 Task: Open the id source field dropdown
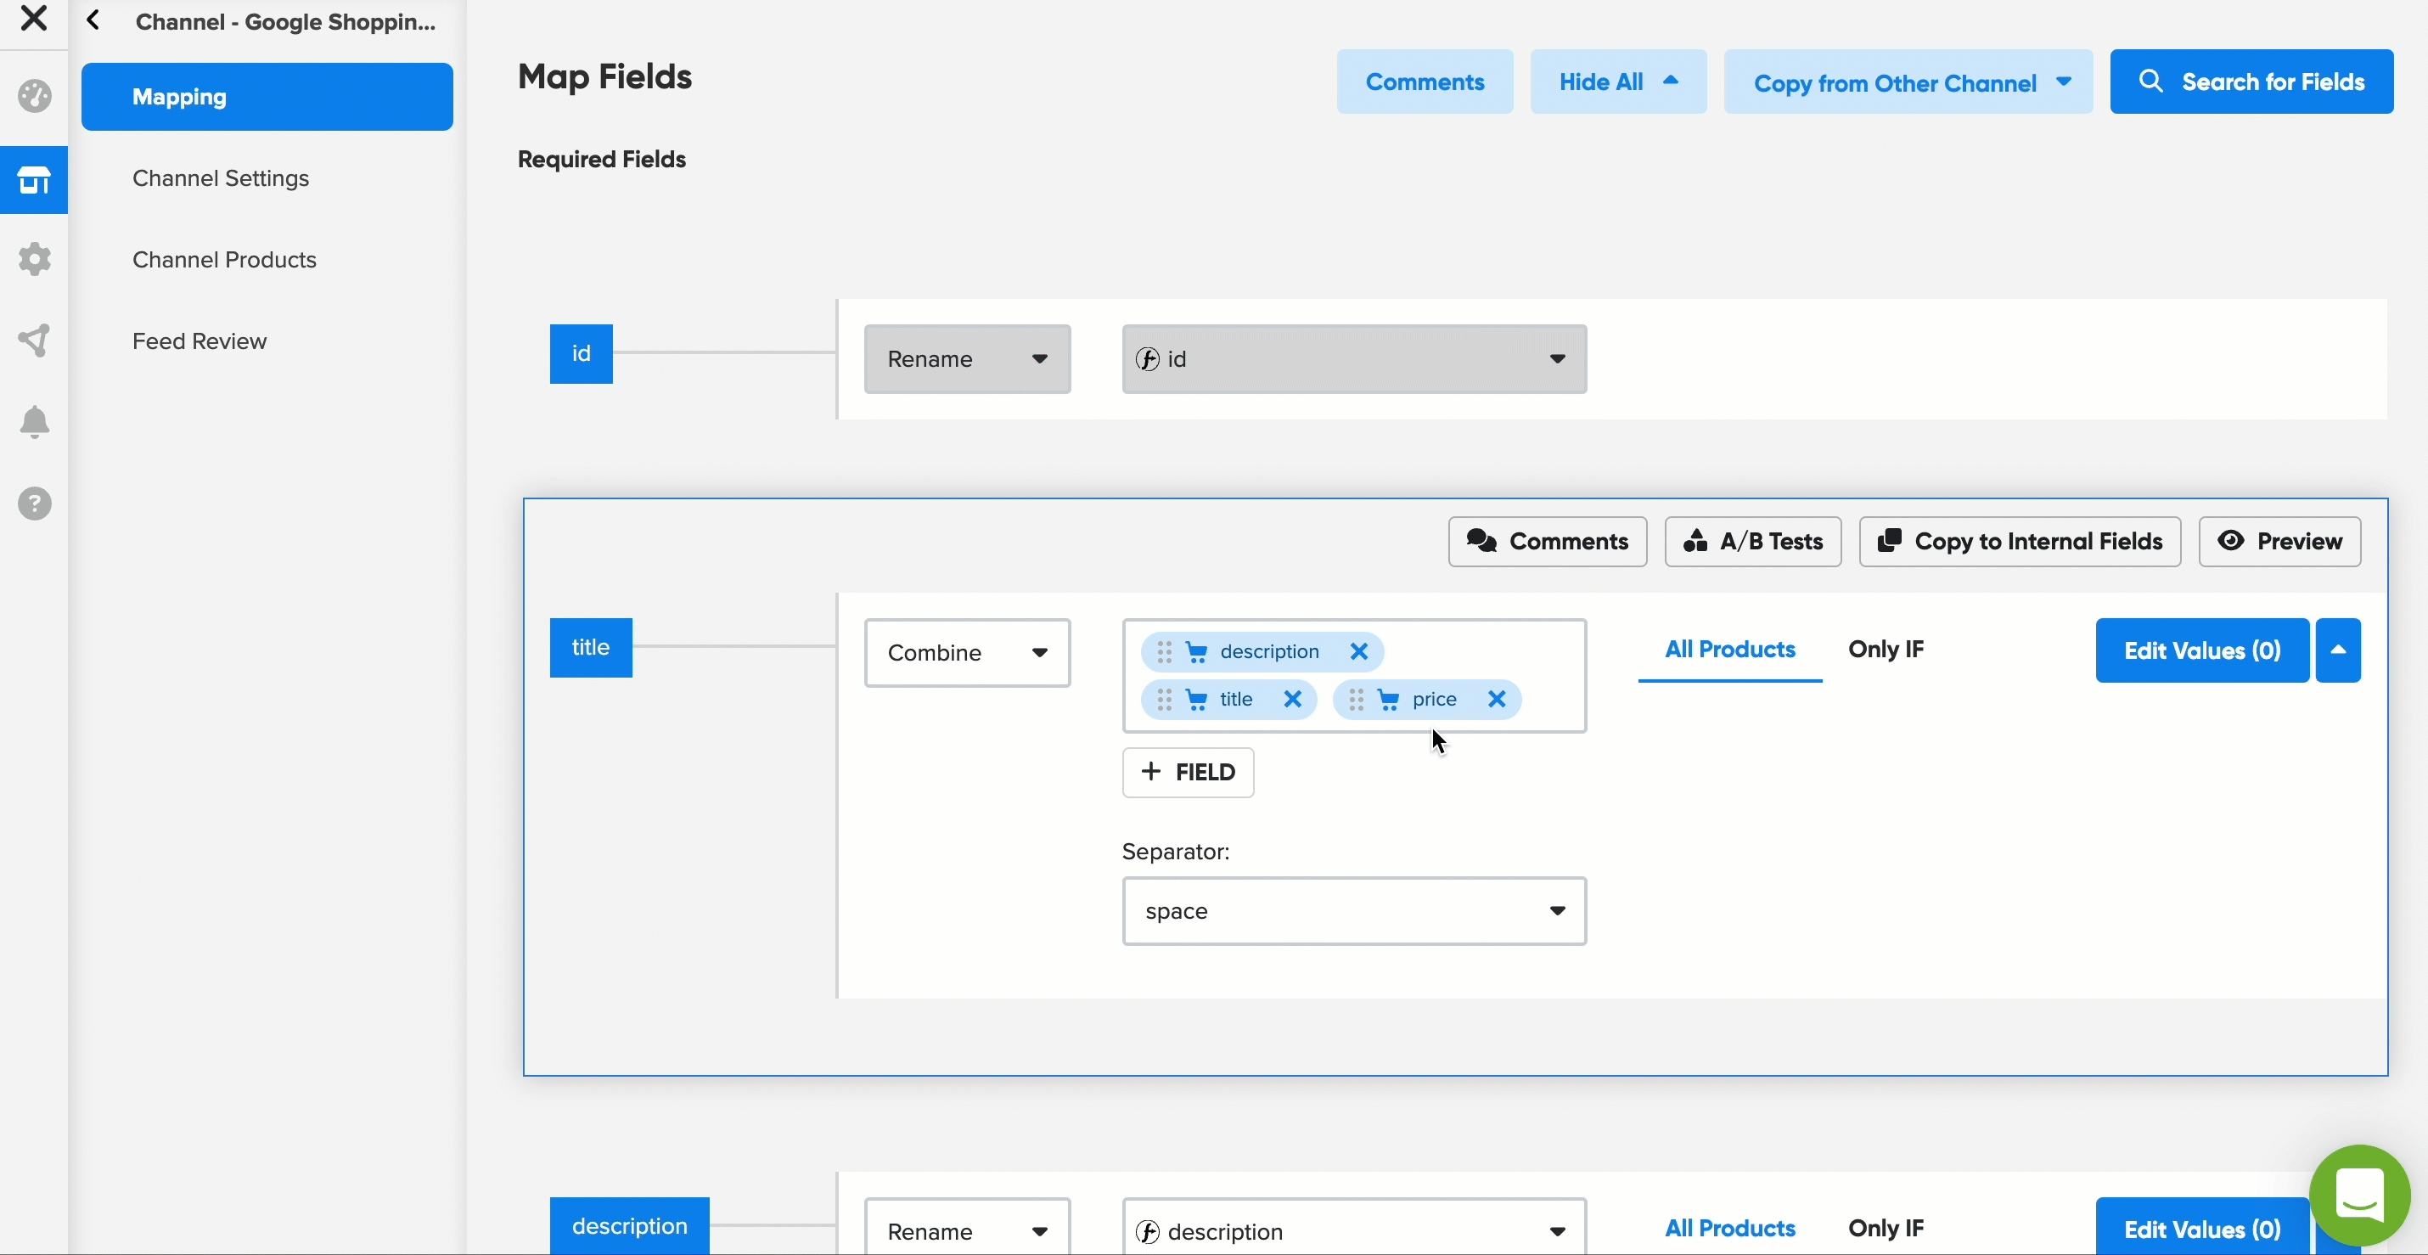[1353, 359]
